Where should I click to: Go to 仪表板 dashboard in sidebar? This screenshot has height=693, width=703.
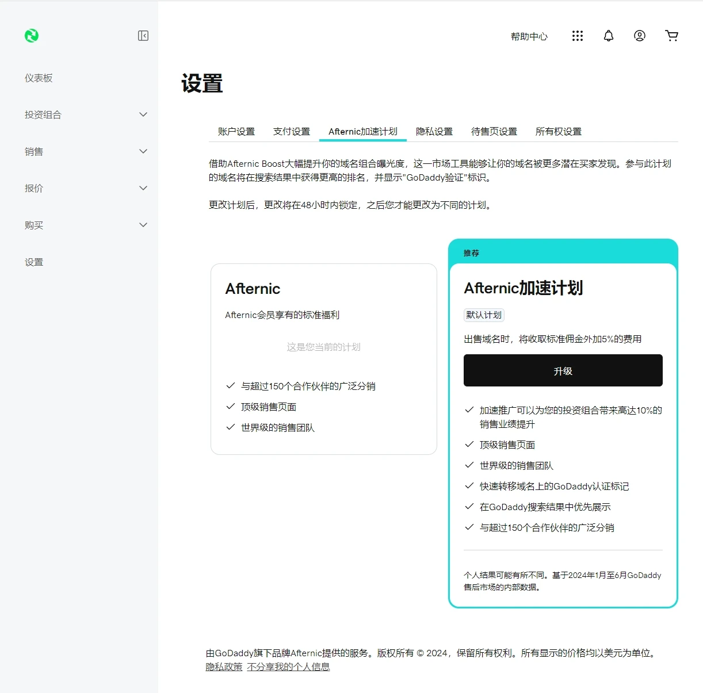(39, 78)
